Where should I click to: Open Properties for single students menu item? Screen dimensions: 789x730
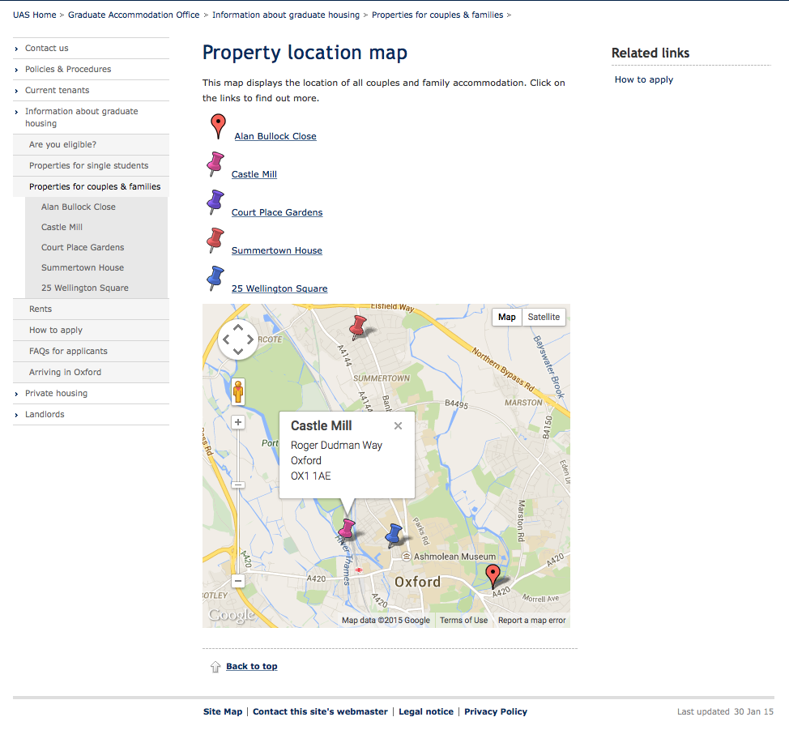point(88,166)
